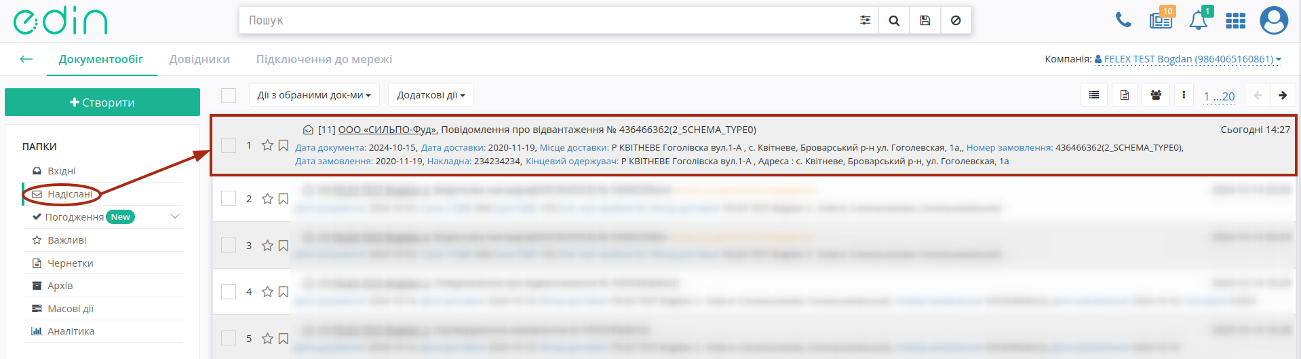Image resolution: width=1301 pixels, height=359 pixels.
Task: Click the Створити button
Action: [102, 102]
